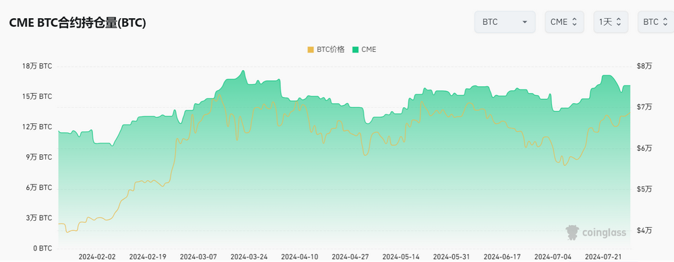Screen dimensions: 674x262
Task: Click the 2024-05-14 date axis label
Action: tap(401, 257)
